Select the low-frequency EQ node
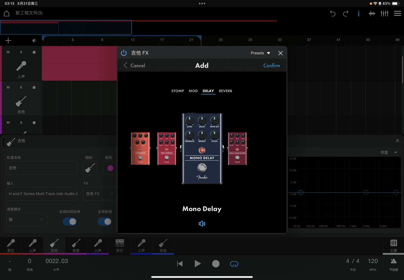The height and width of the screenshot is (280, 404). tap(301, 193)
